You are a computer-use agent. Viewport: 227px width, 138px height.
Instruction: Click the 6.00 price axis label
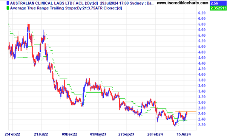[x=202, y=19]
